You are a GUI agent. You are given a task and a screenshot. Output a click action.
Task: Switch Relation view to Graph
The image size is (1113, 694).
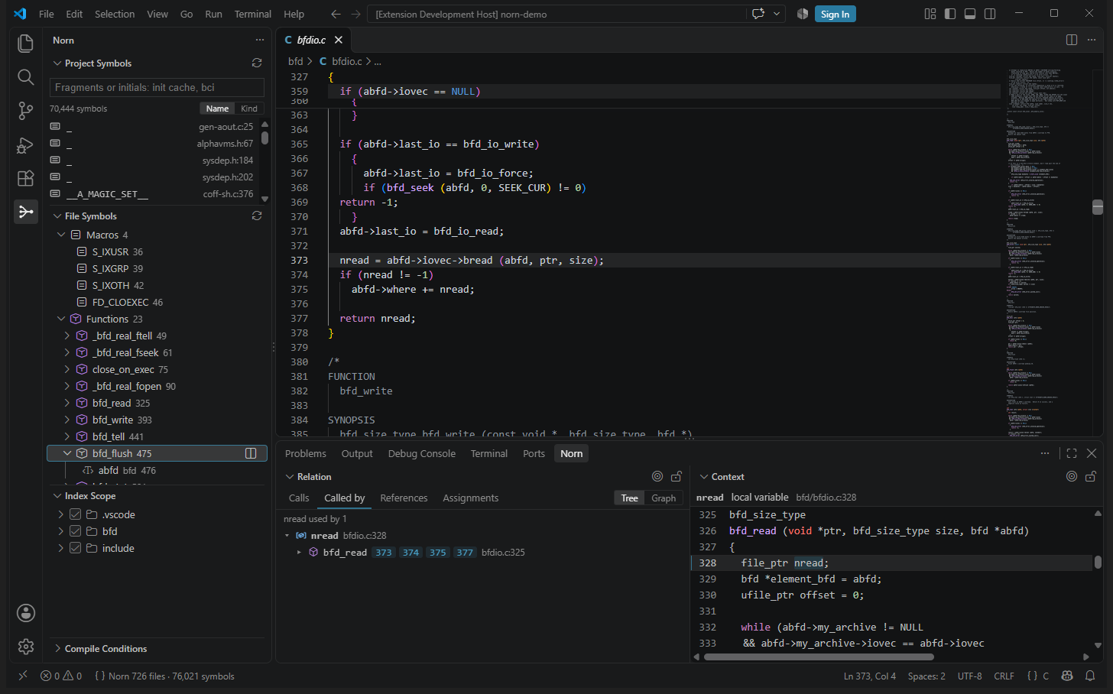664,498
